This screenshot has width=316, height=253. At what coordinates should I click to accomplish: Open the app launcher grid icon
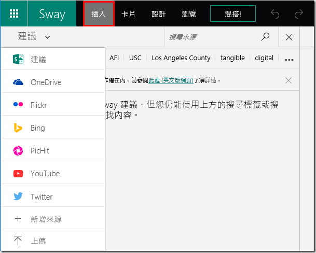14,13
